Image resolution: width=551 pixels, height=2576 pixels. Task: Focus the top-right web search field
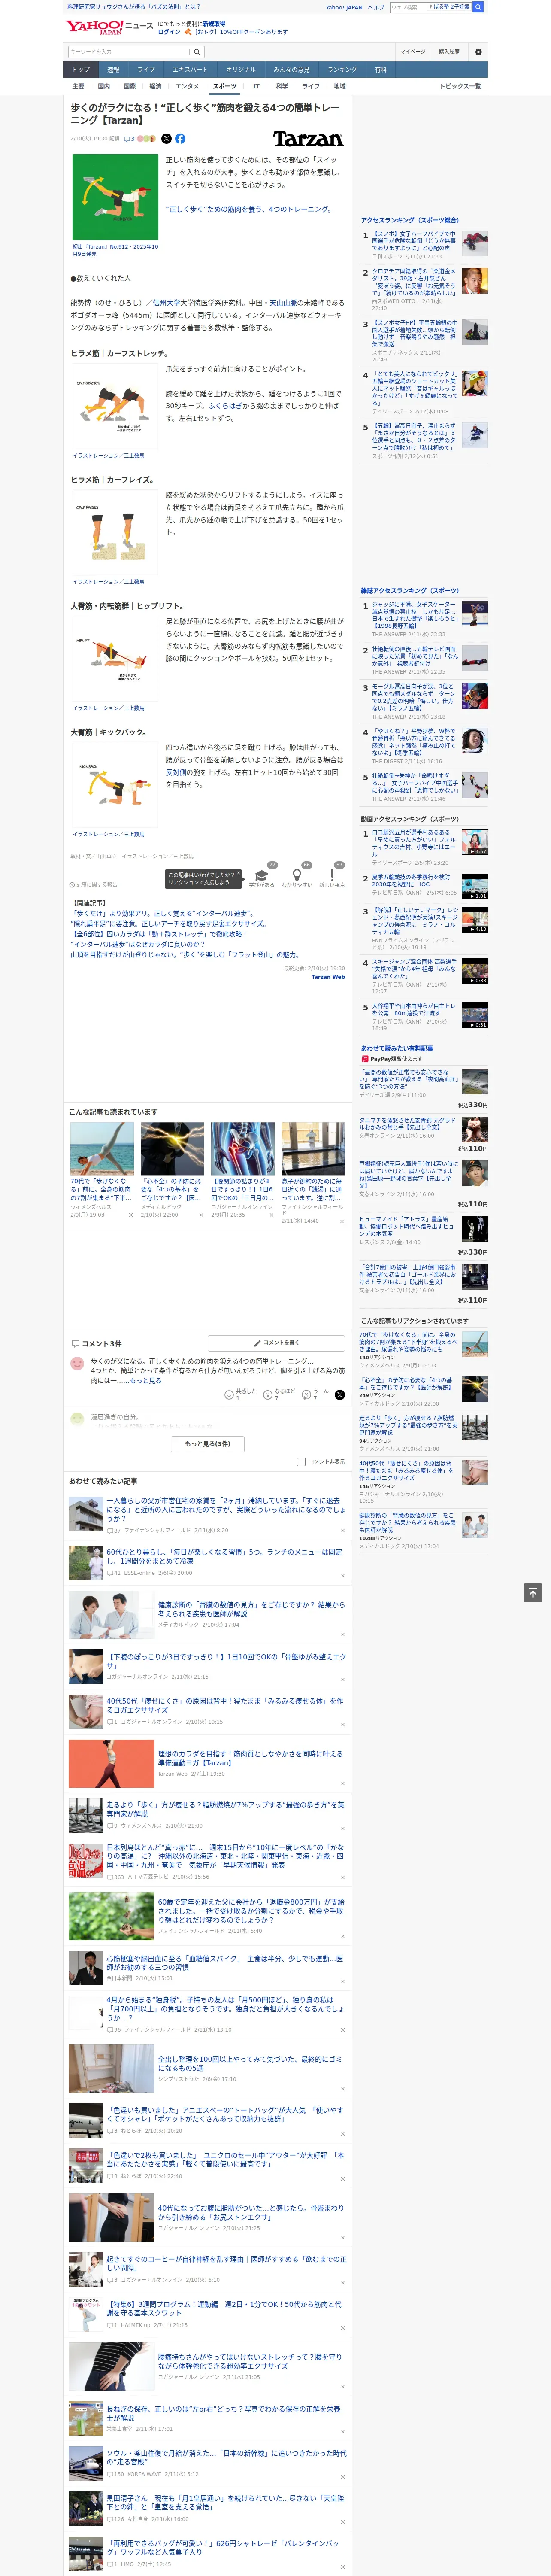click(408, 7)
